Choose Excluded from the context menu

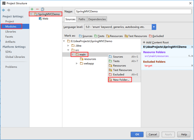[x=124, y=74]
